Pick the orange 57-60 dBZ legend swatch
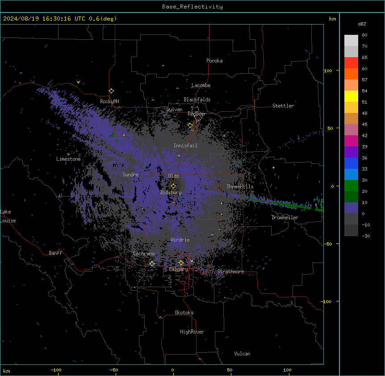 click(351, 74)
